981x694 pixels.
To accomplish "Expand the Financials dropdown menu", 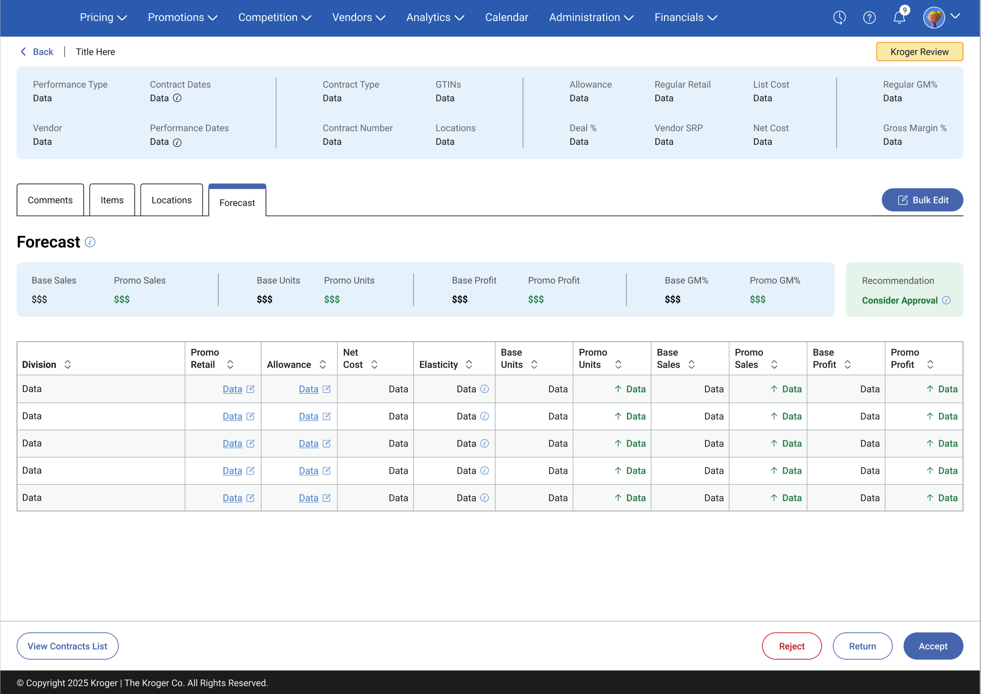I will 685,18.
